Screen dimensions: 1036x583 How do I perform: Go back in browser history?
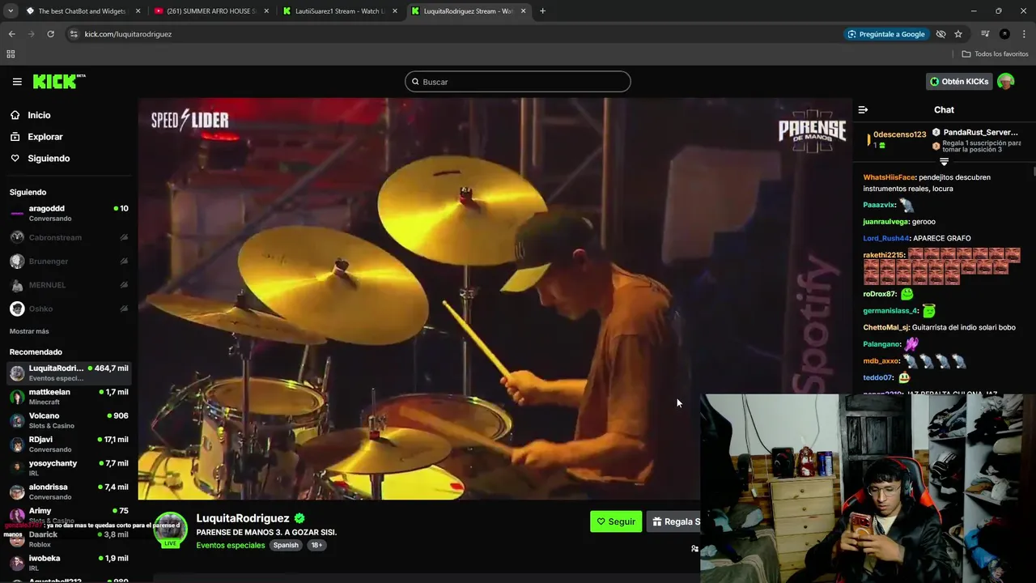[11, 34]
